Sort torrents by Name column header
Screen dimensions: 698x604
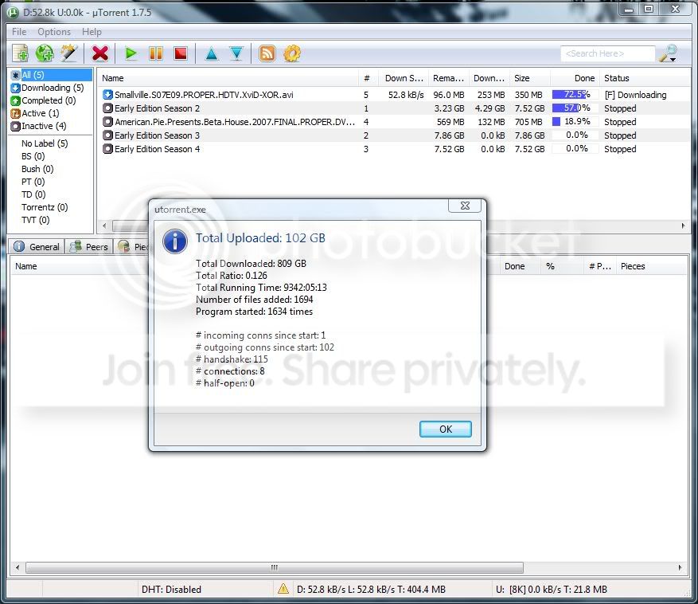[x=228, y=78]
